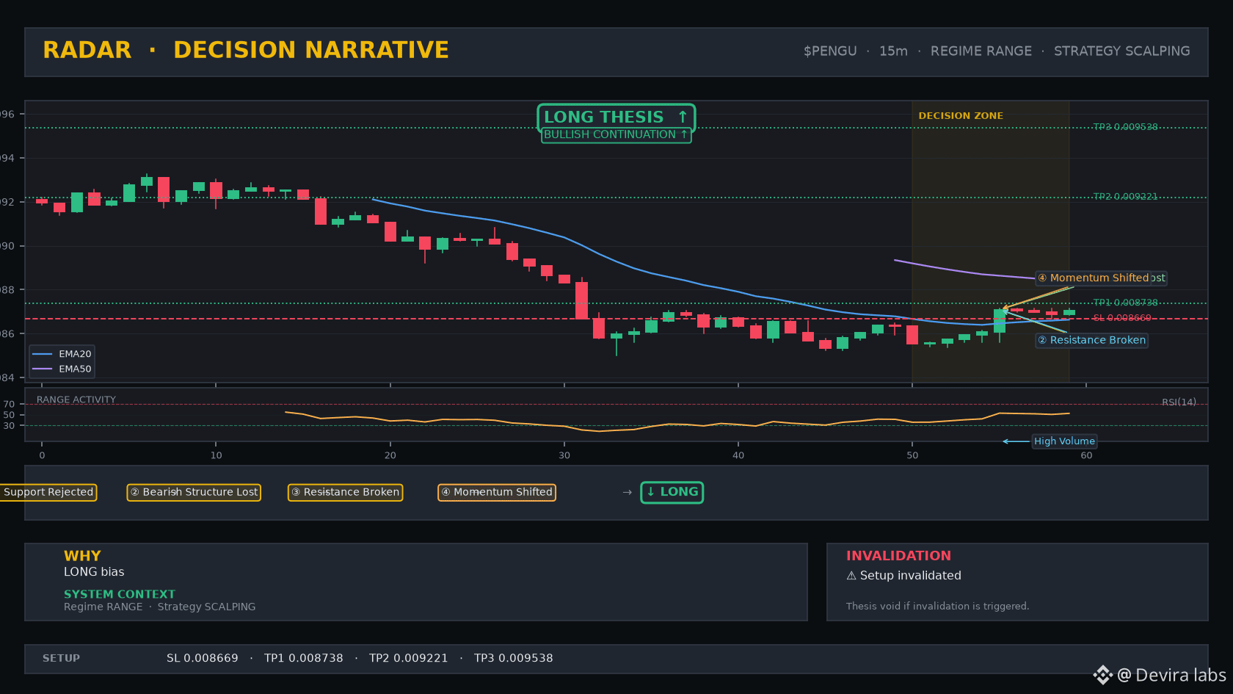Click the DECISION ZONE label

pos(960,116)
